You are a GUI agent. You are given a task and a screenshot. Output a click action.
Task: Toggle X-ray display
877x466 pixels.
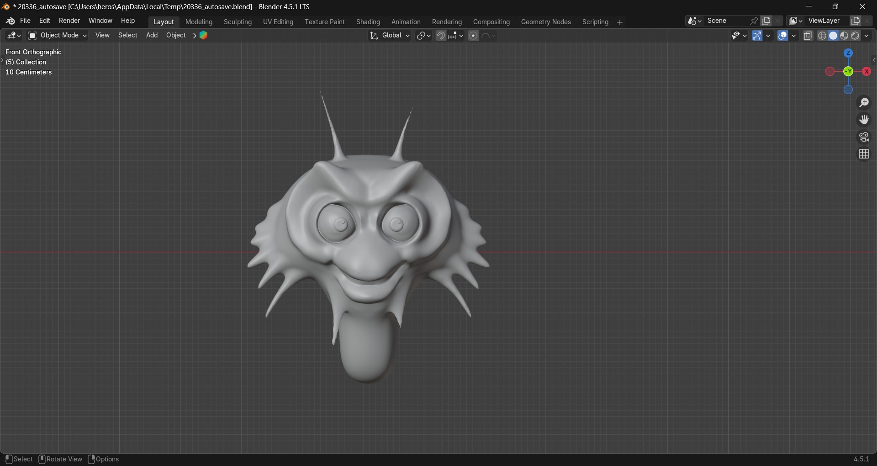[808, 36]
